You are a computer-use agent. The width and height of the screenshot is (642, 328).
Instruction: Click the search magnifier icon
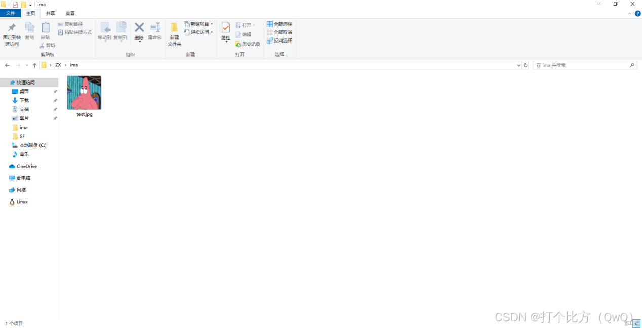tap(632, 65)
